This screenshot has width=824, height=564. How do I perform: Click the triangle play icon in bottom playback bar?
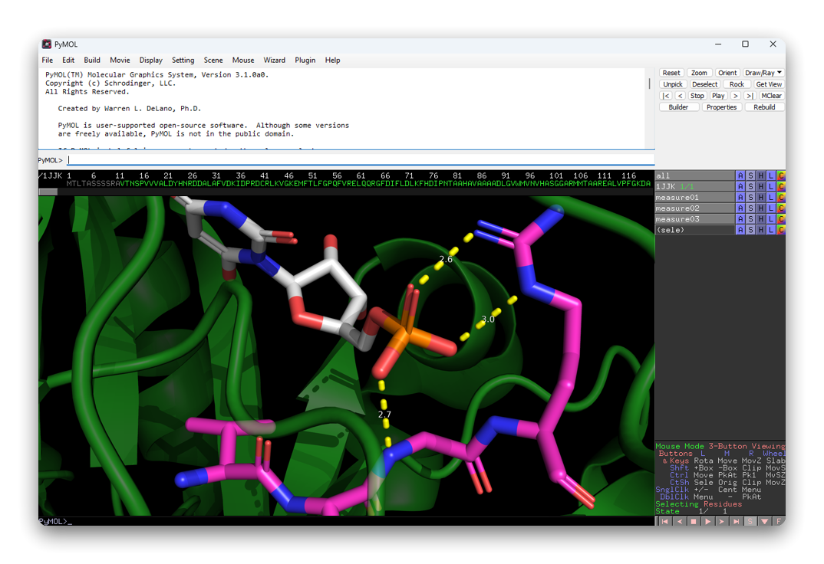(708, 522)
